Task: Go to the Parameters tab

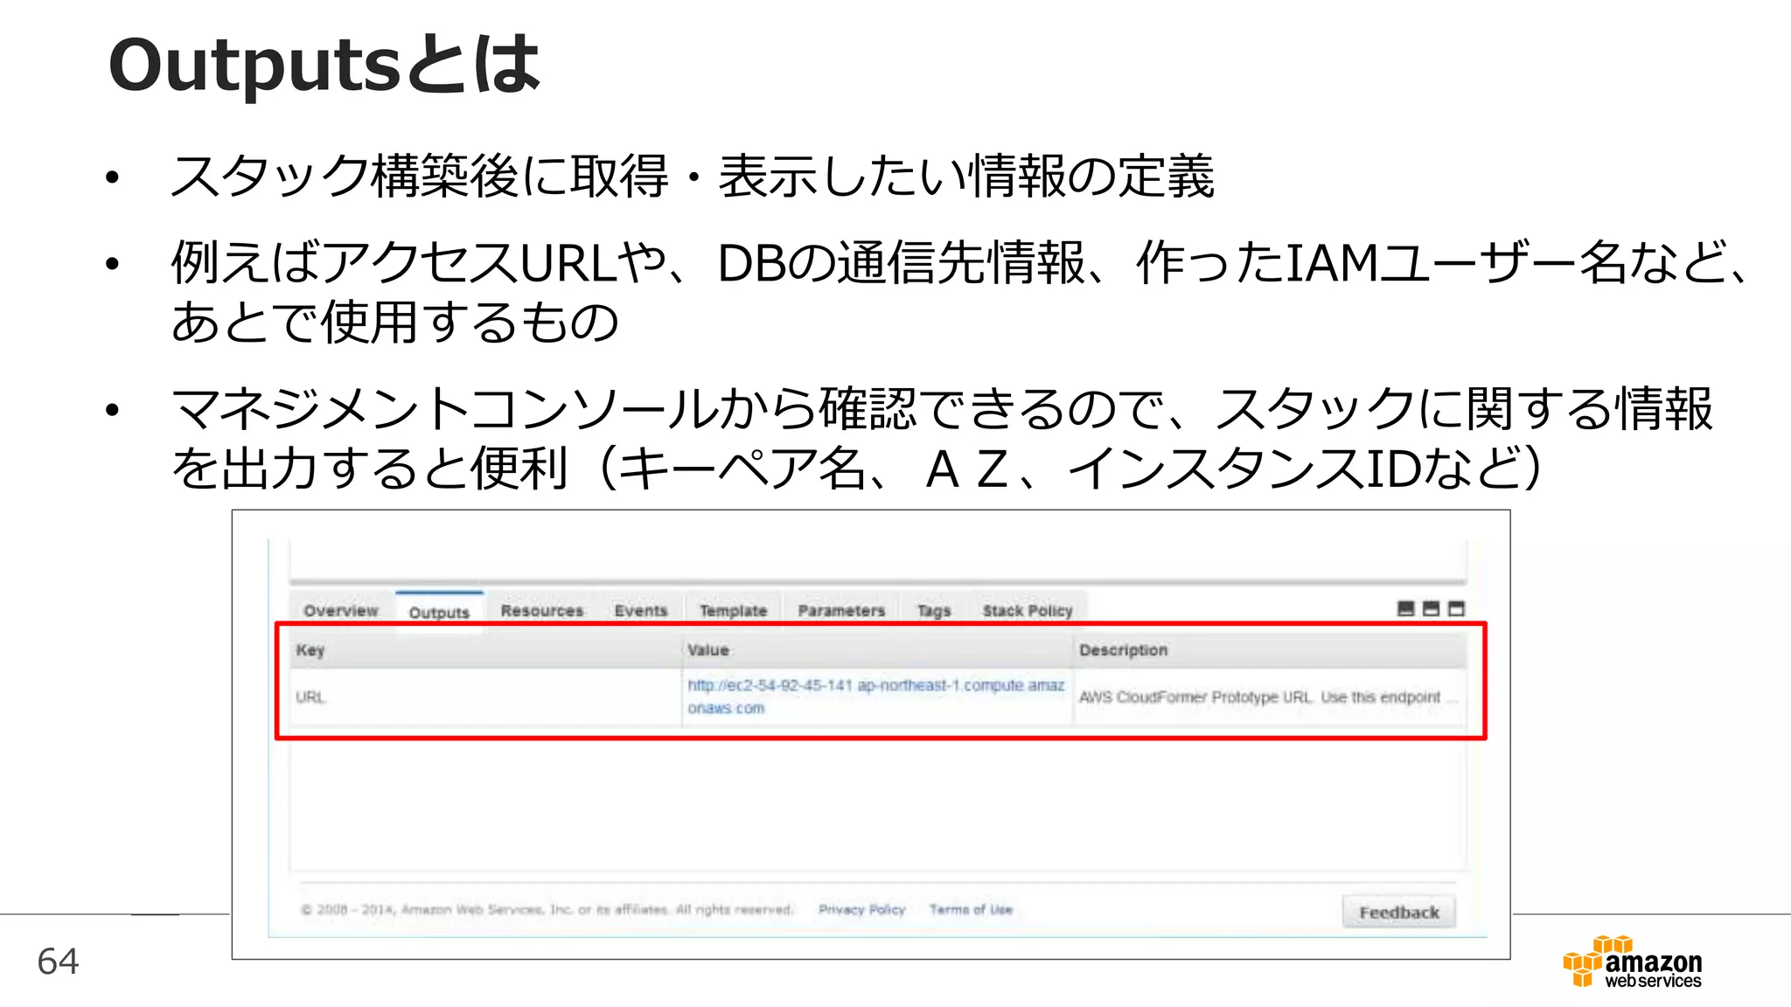Action: coord(841,610)
